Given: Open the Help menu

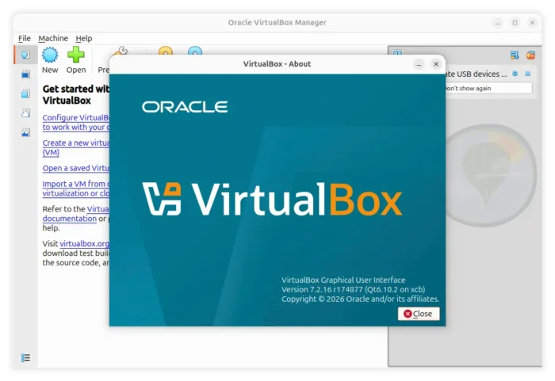Looking at the screenshot, I should pos(84,38).
